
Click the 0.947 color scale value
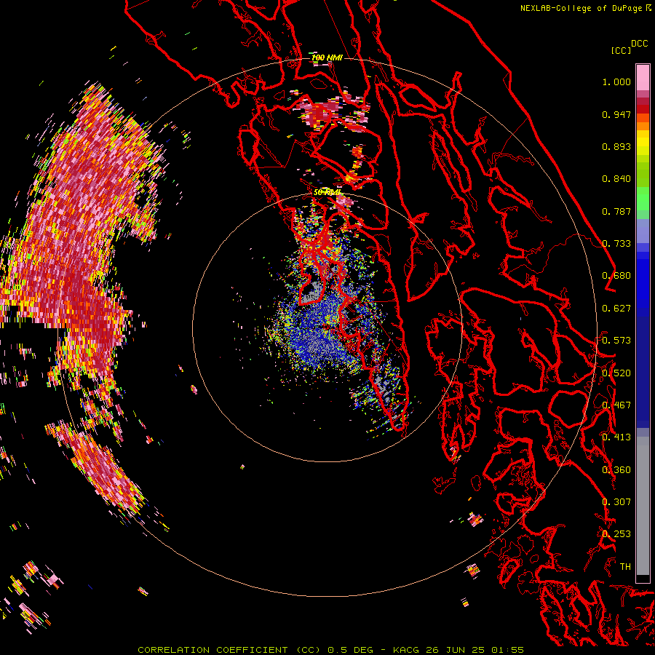tap(616, 114)
